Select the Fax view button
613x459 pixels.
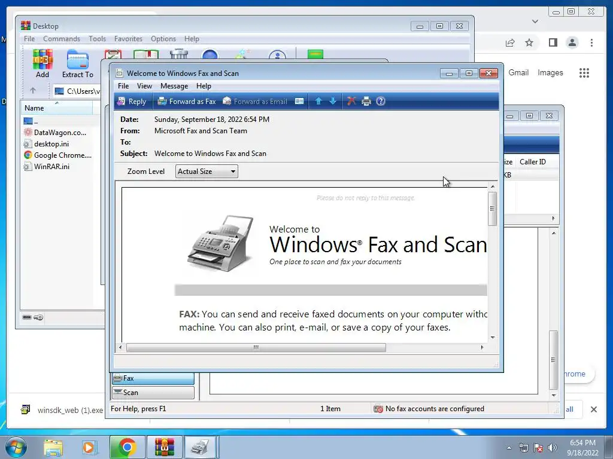153,378
